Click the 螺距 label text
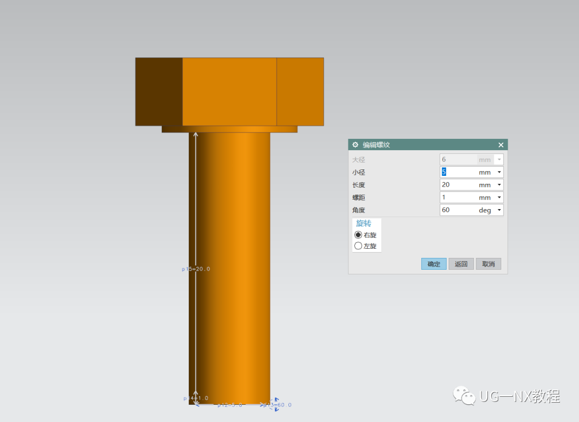The width and height of the screenshot is (579, 422). tap(359, 197)
